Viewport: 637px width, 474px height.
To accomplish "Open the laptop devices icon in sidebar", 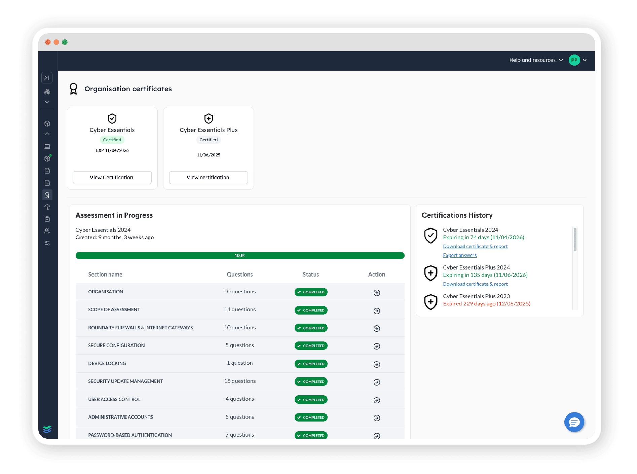I will tap(47, 146).
